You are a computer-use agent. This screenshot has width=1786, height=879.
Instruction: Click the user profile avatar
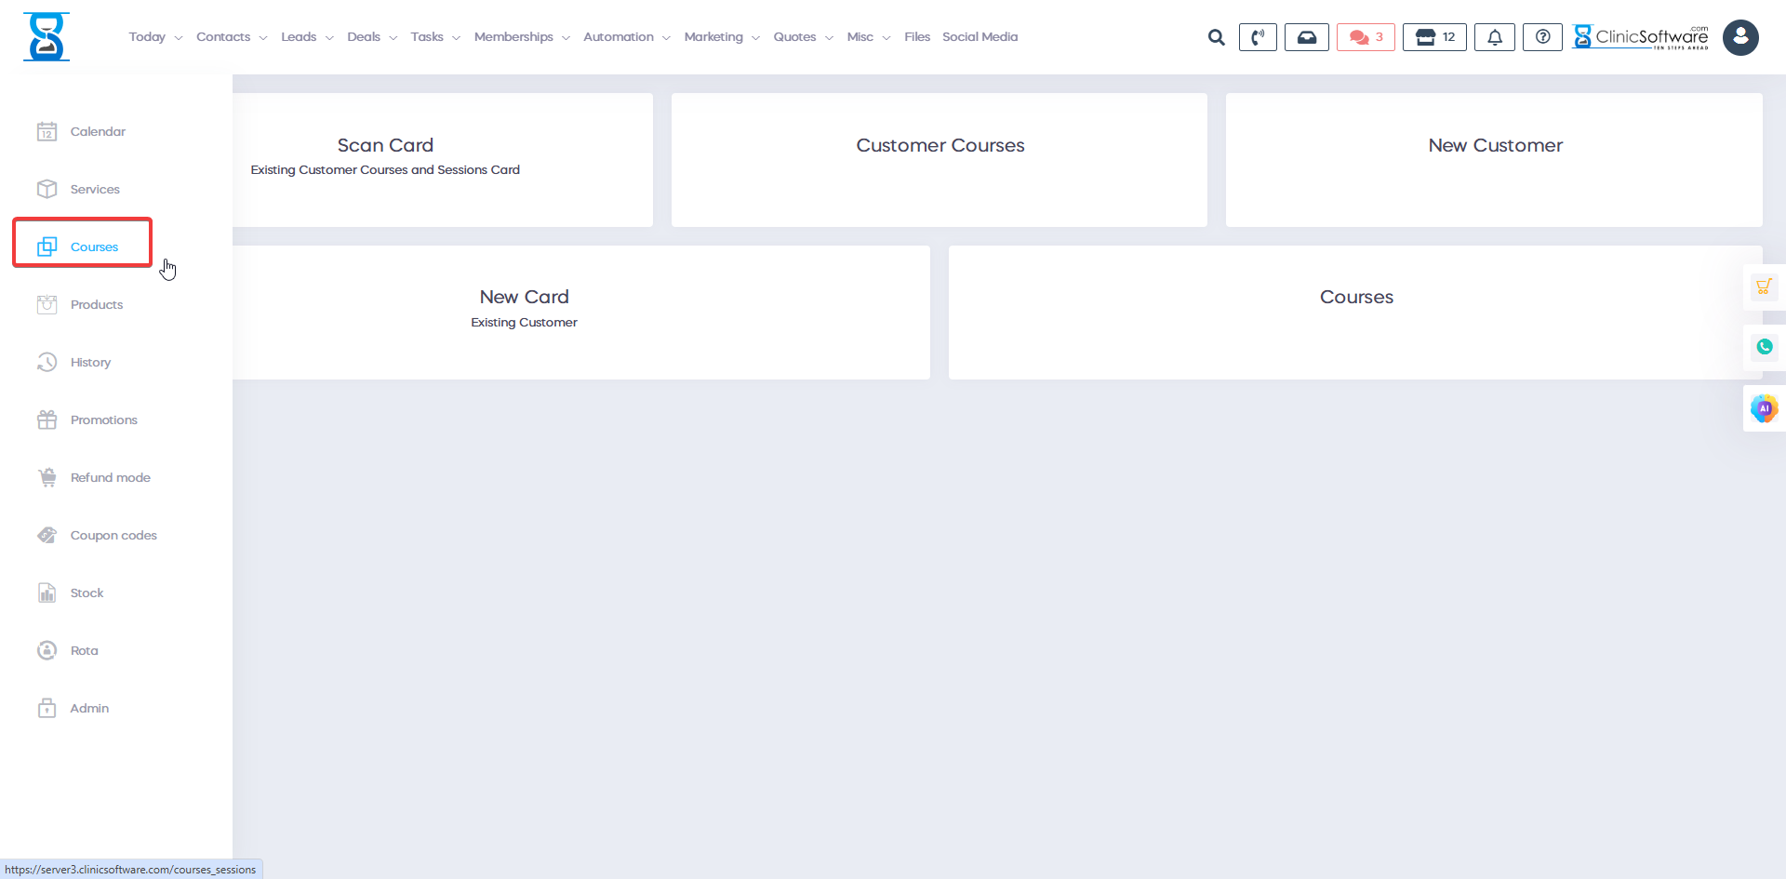pos(1739,37)
